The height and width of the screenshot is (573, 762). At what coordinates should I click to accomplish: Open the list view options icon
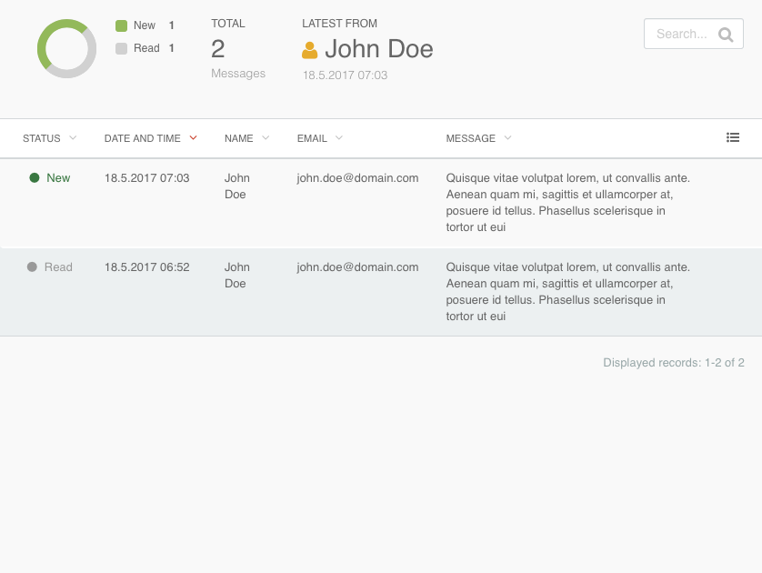(x=733, y=137)
